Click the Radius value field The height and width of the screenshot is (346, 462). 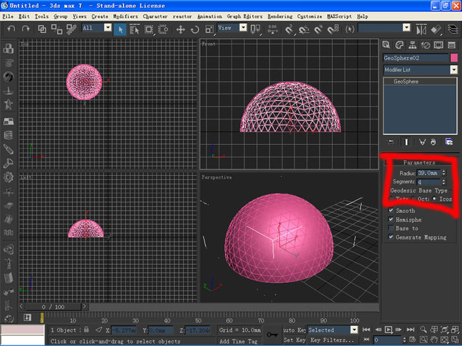[x=429, y=173]
